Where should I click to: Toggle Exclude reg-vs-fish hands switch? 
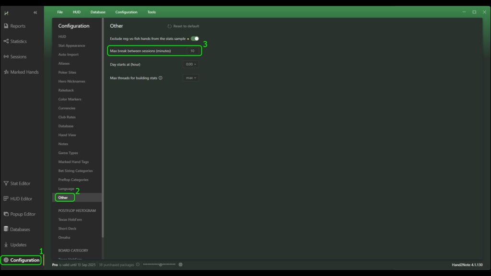[195, 38]
